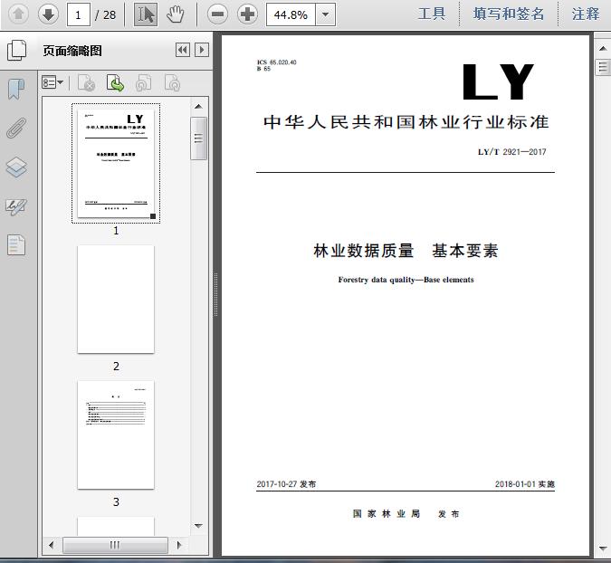This screenshot has width=611, height=563.
Task: Open the document content panel icon
Action: pos(16,244)
